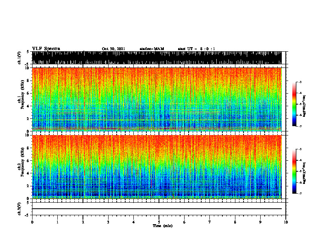
Task: Click the '1' minute tick label
Action: 57,222
